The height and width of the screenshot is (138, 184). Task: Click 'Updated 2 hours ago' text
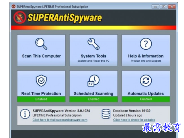point(128,115)
